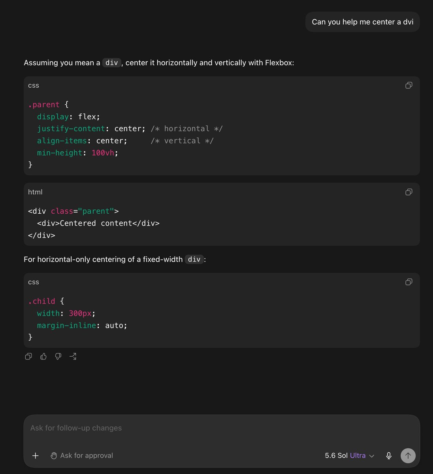Image resolution: width=433 pixels, height=474 pixels.
Task: Click the Ask for approval button label
Action: tap(87, 455)
